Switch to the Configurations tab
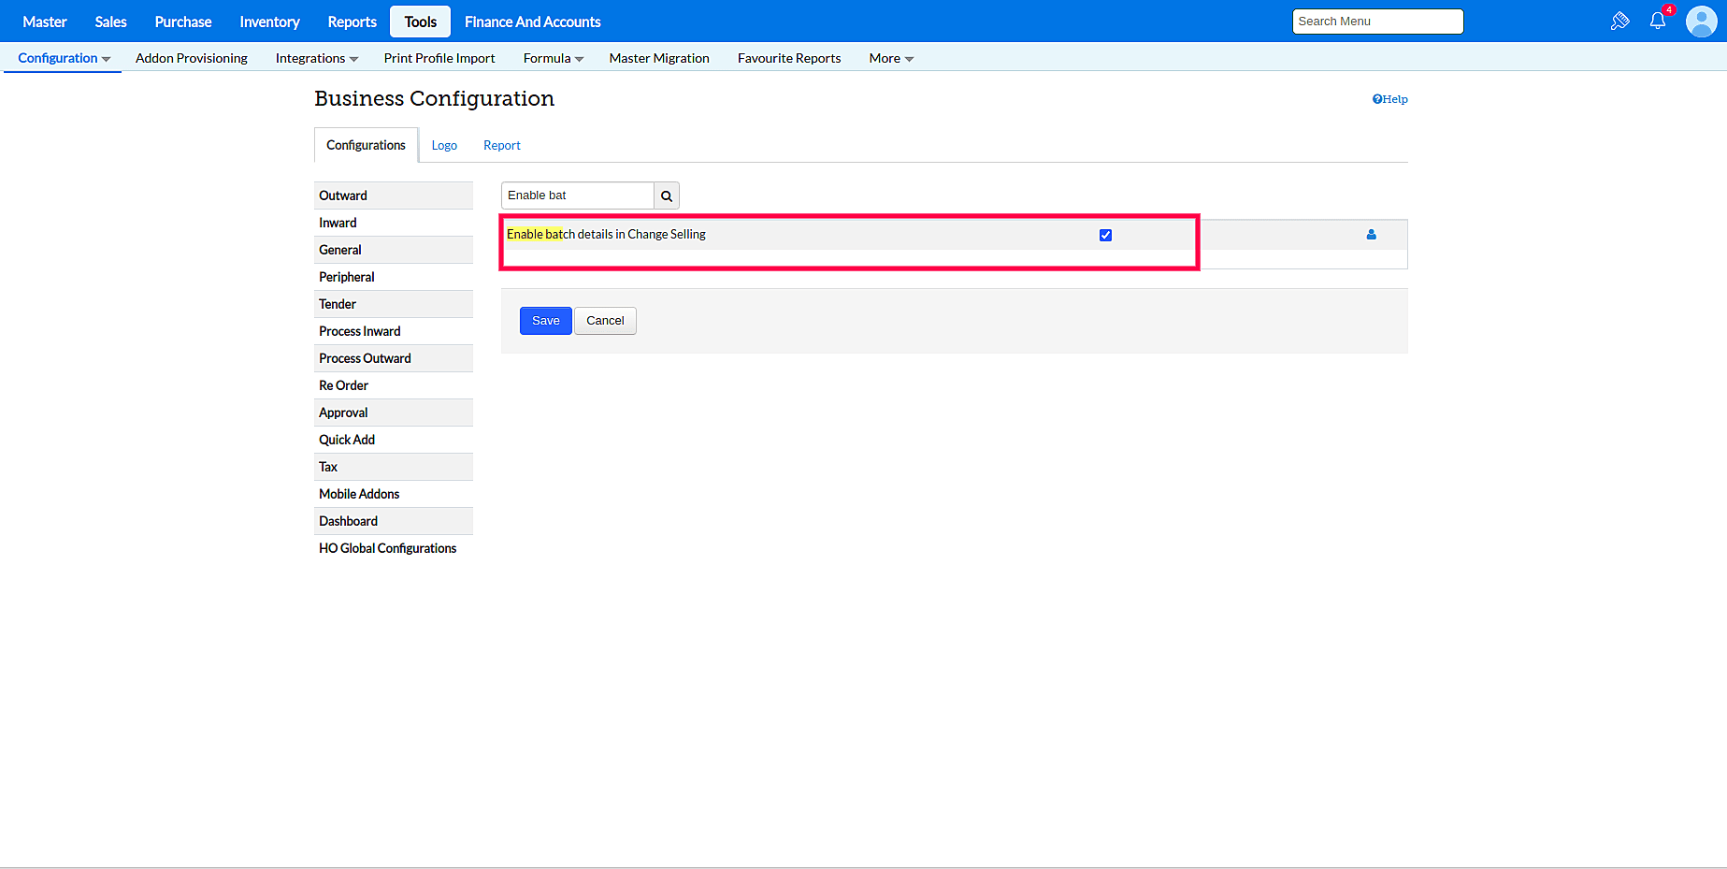This screenshot has height=869, width=1727. [x=366, y=145]
